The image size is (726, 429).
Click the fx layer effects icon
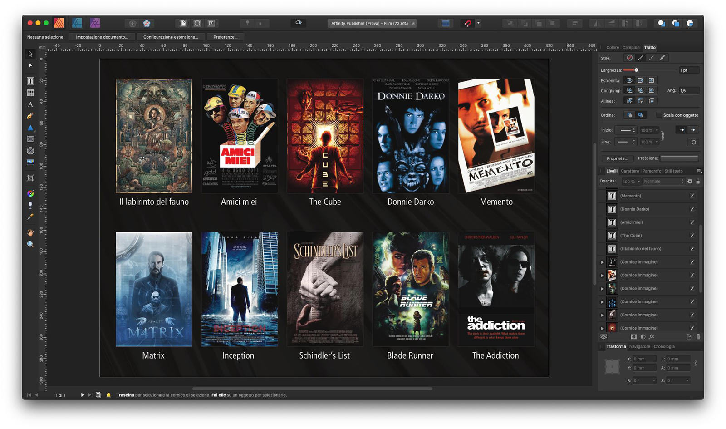click(652, 337)
